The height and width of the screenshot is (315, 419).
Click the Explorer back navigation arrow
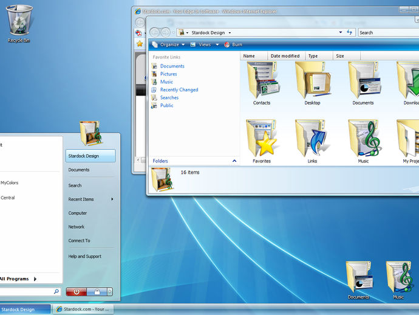pyautogui.click(x=154, y=32)
